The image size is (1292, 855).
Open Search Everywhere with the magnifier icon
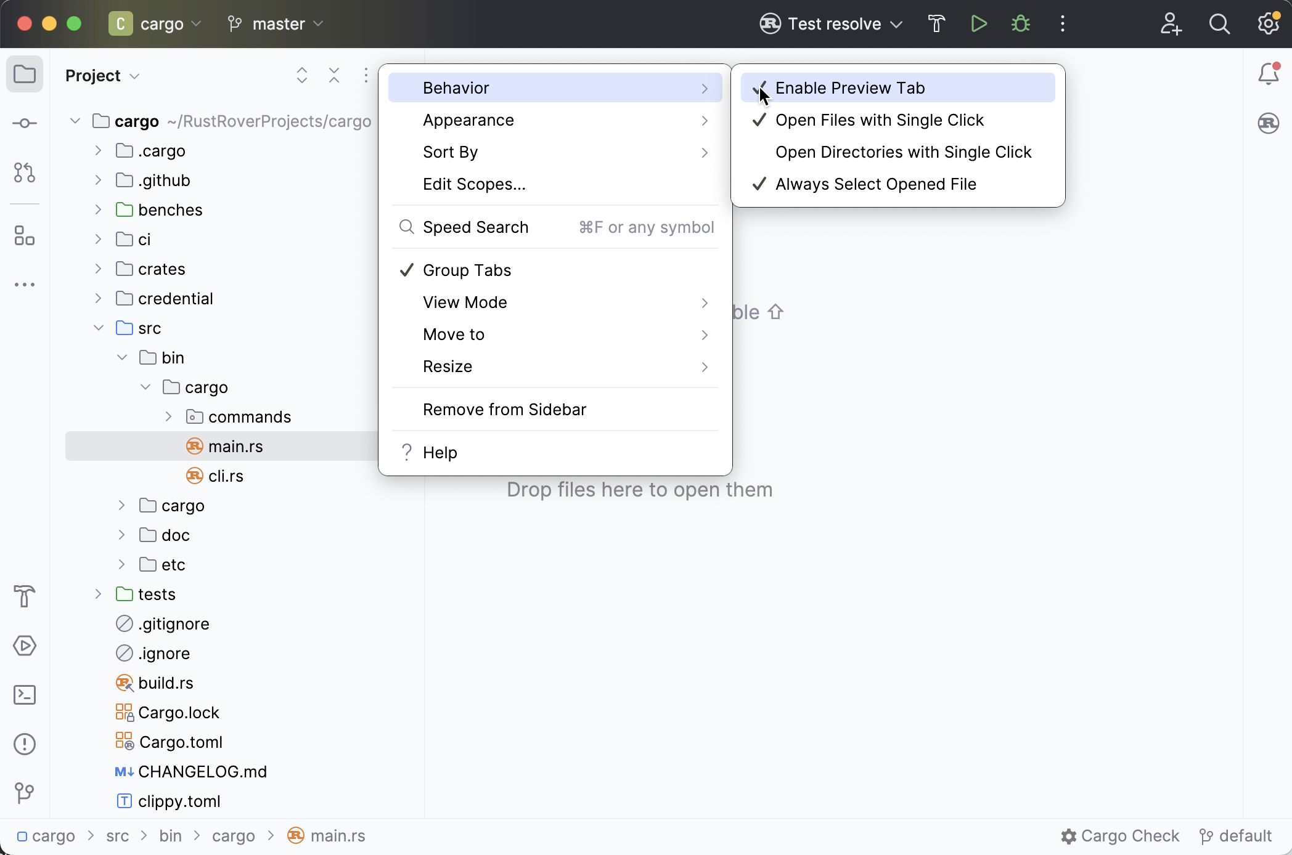(1219, 23)
